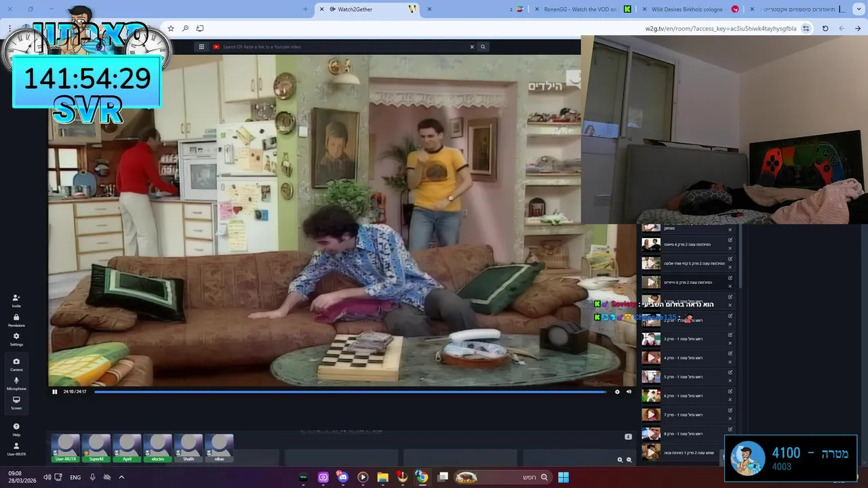Click the nikas participant tile
The height and width of the screenshot is (488, 868).
(x=219, y=448)
